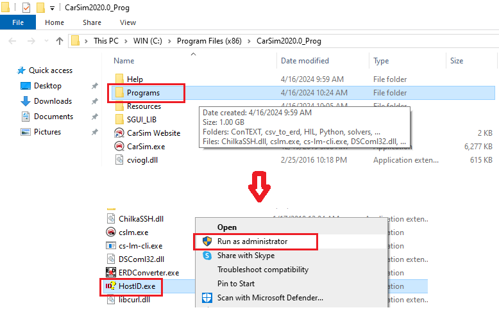
Task: Select the cs-lm-cli.exe file icon
Action: (x=109, y=245)
